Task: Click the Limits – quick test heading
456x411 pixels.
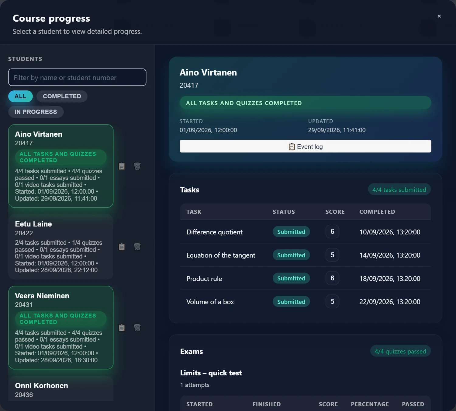Action: [211, 373]
